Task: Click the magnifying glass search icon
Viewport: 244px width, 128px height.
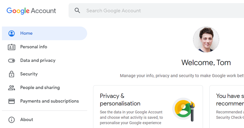Action: (x=77, y=10)
